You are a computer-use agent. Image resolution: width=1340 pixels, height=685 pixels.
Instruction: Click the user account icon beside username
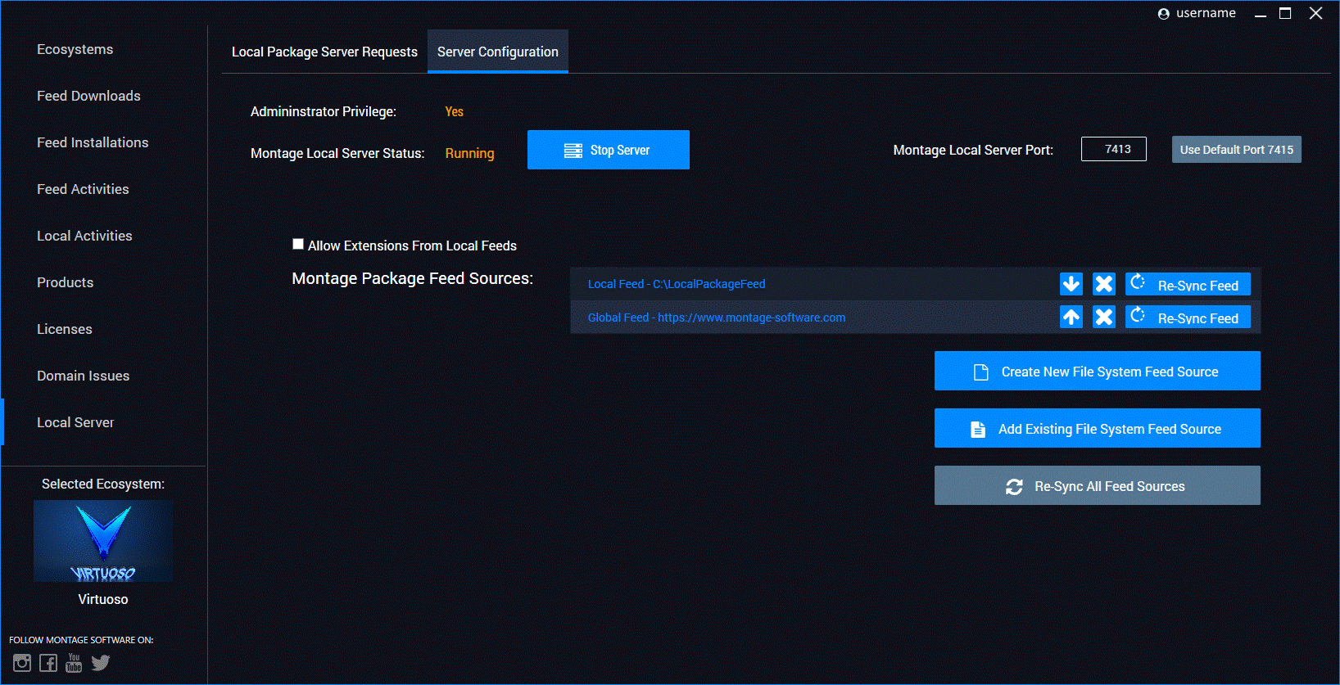coord(1163,14)
